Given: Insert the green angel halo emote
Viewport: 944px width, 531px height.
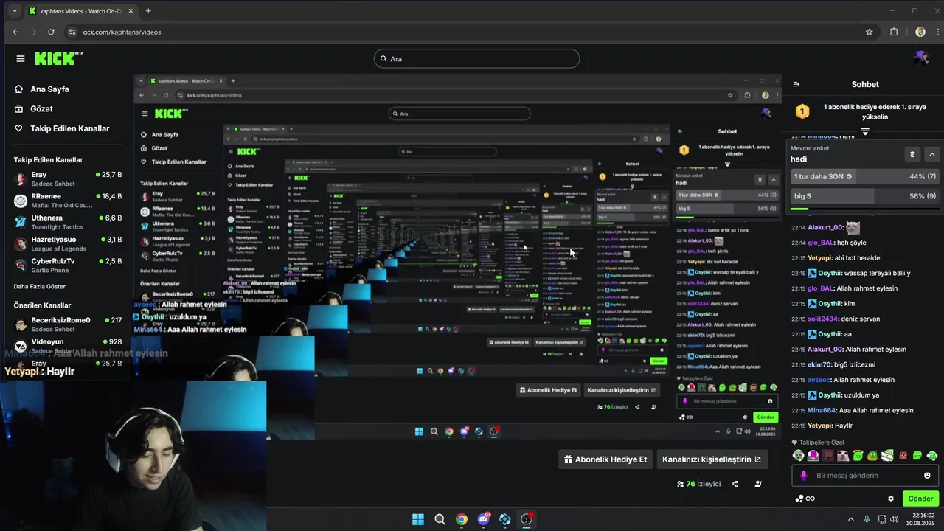Looking at the screenshot, I should click(858, 456).
